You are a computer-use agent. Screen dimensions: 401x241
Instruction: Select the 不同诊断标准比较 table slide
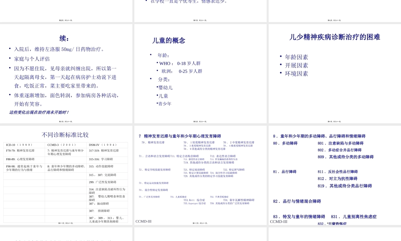tap(66, 177)
